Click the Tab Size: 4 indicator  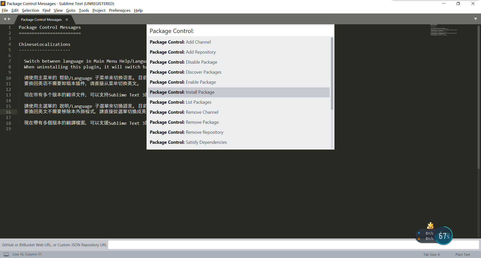point(431,254)
